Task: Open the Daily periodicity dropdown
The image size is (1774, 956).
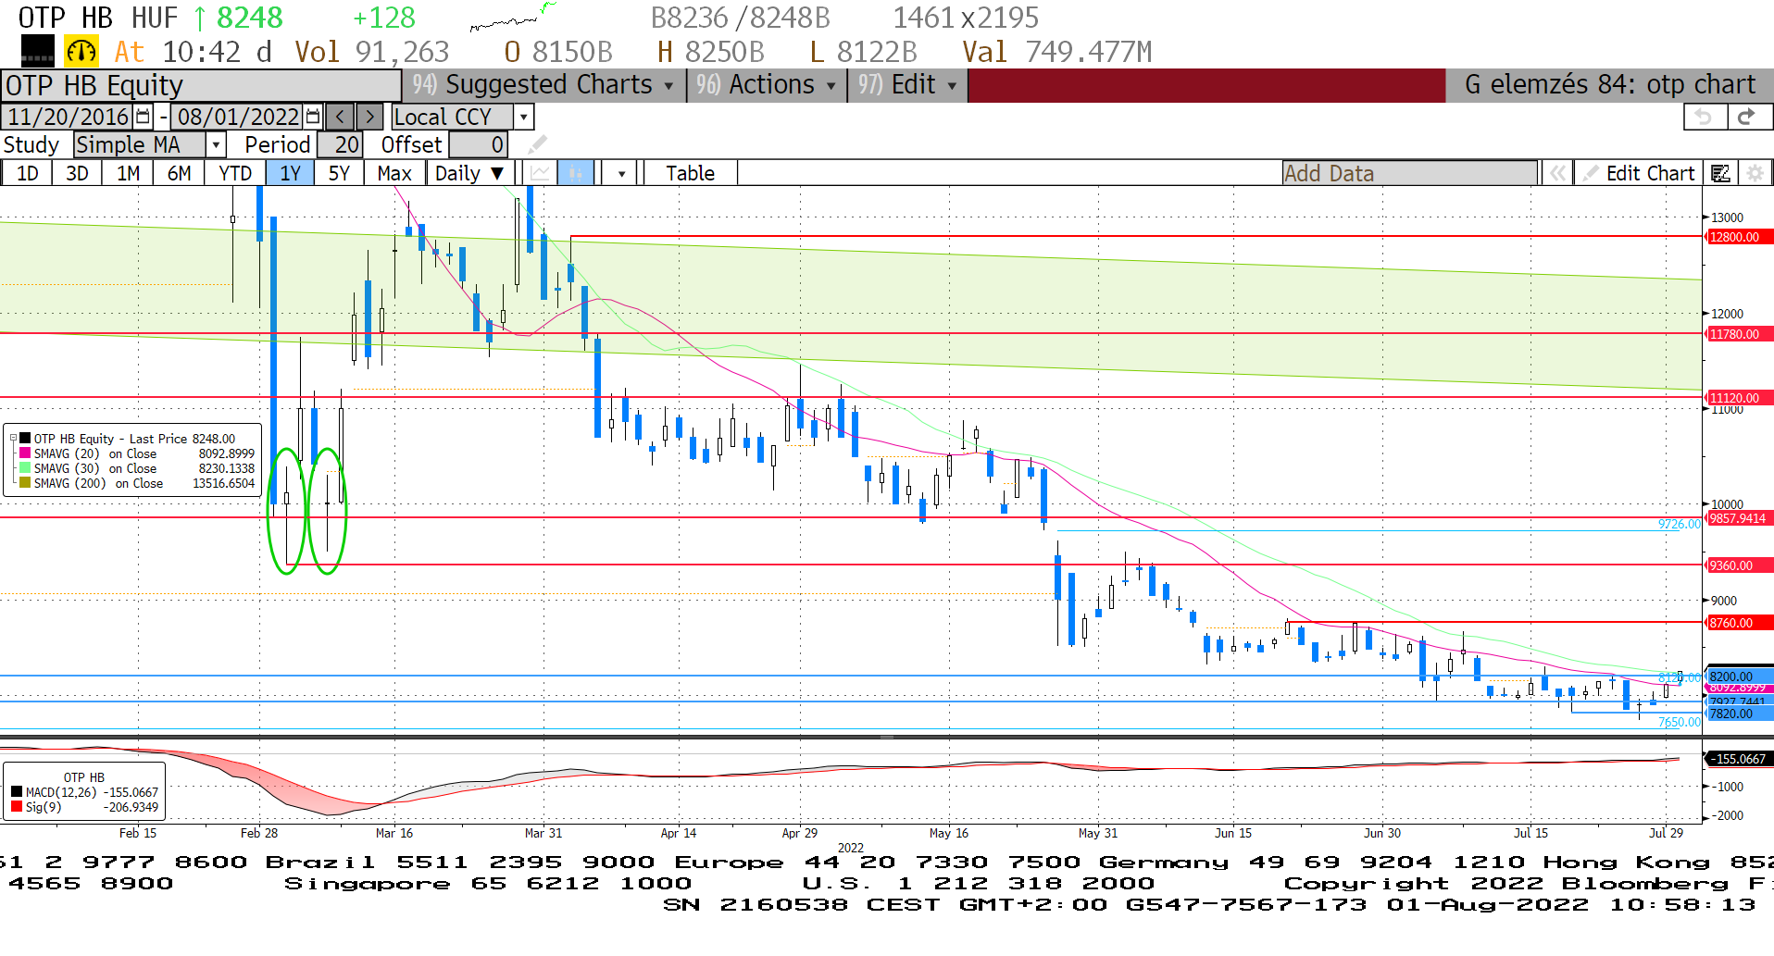Action: click(x=470, y=173)
